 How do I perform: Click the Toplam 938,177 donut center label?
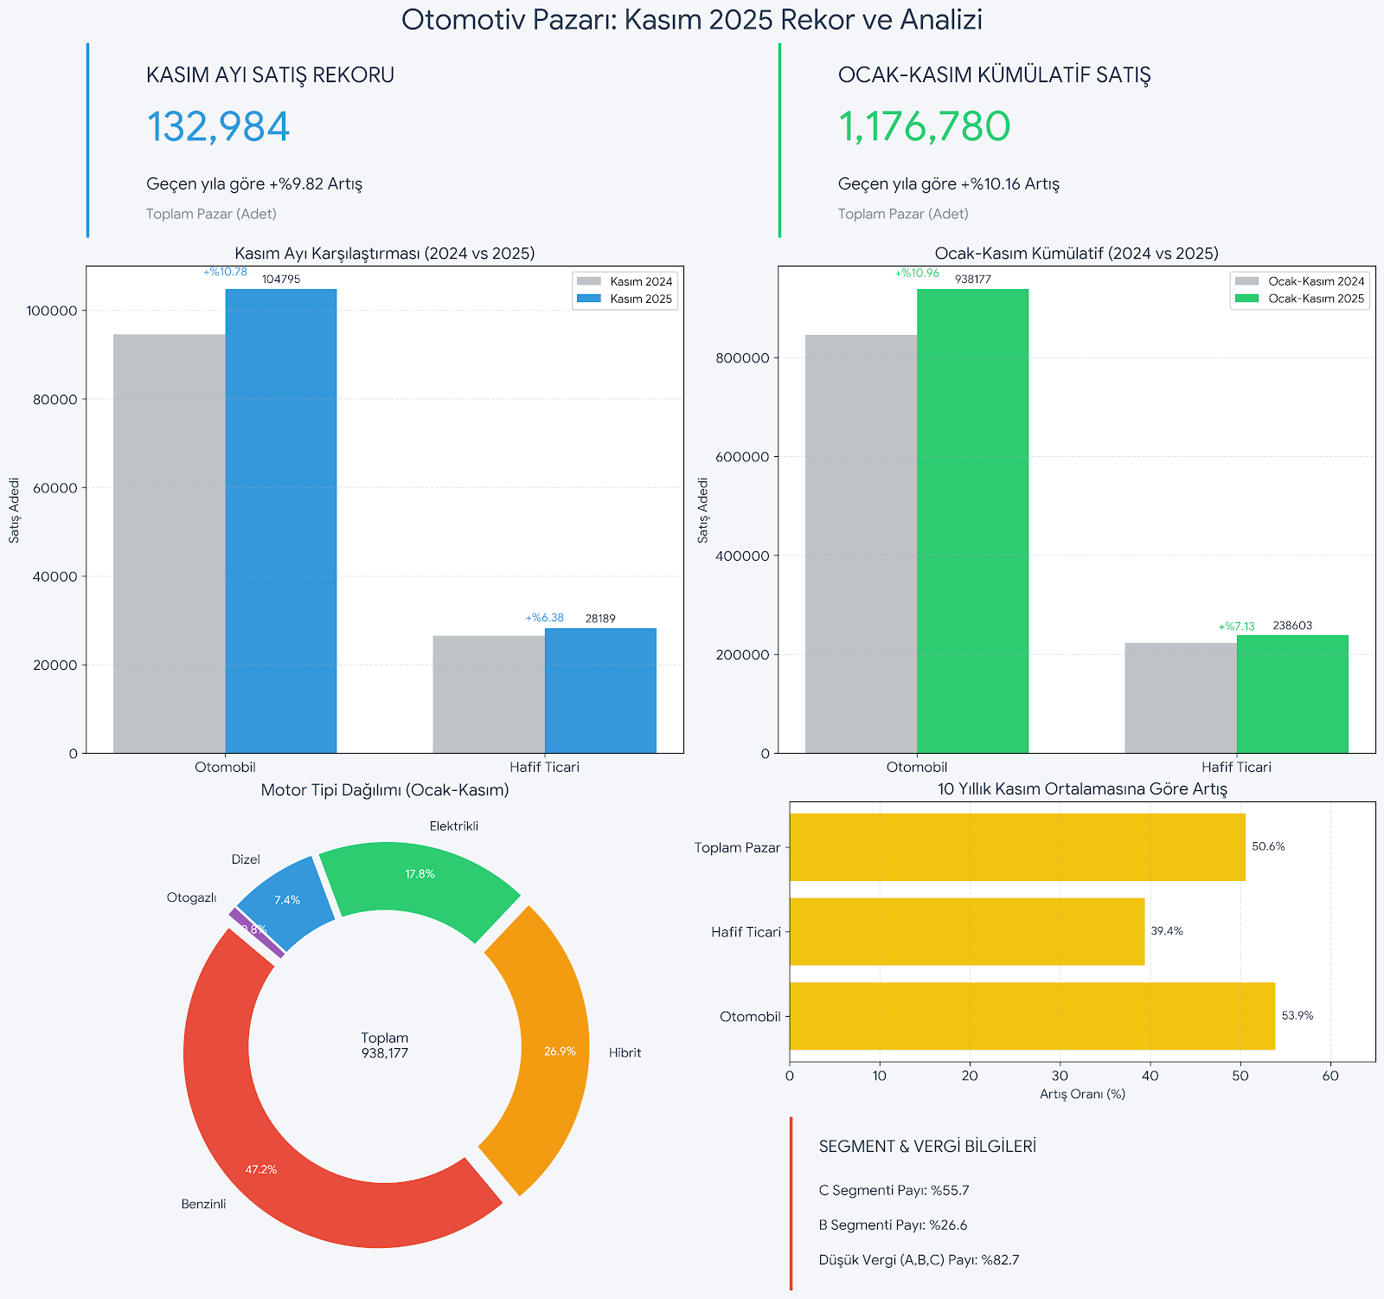point(385,1045)
